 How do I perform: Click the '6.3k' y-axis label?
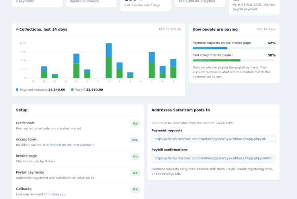coord(23,60)
